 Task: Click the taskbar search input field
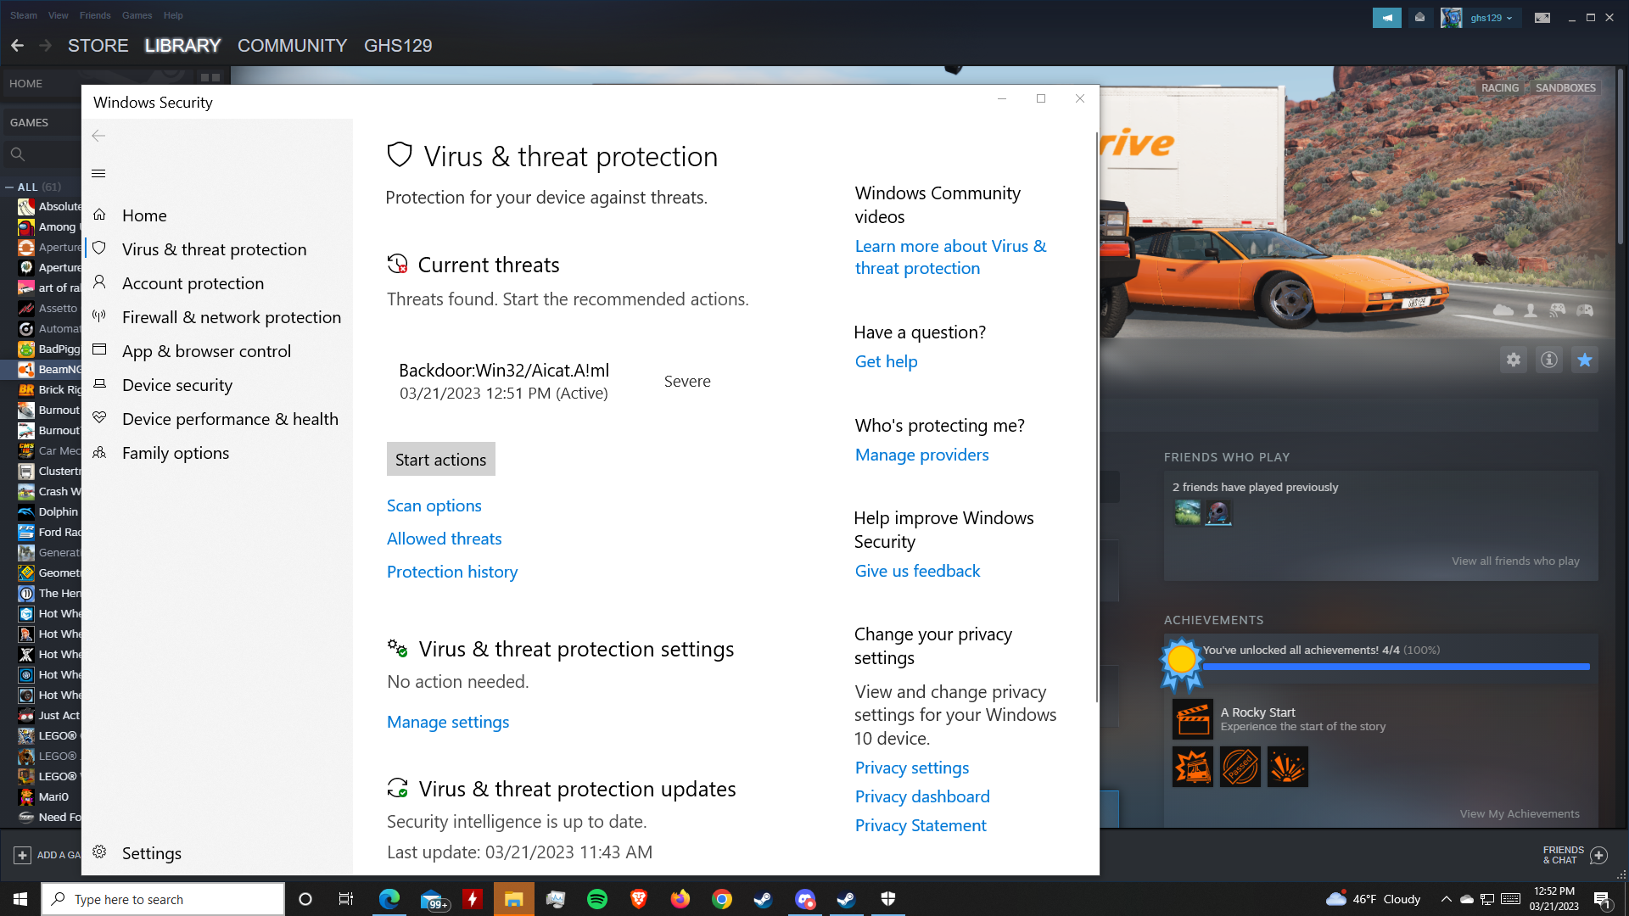pyautogui.click(x=170, y=899)
